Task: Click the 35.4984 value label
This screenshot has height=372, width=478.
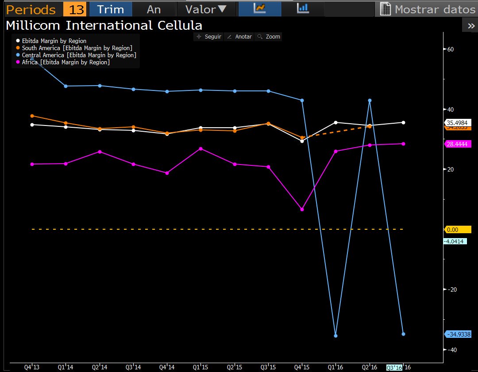Action: [x=457, y=123]
